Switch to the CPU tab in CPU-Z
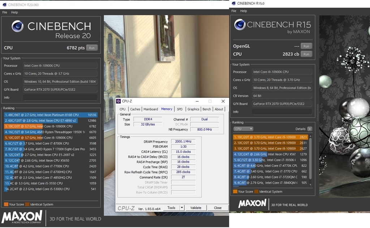 click(122, 109)
